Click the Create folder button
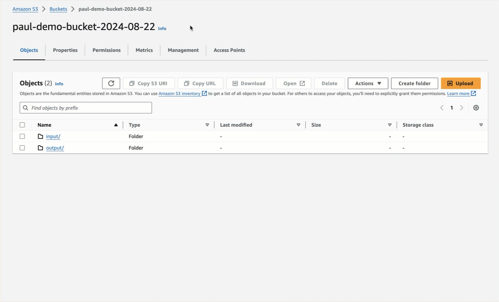Viewport: 499px width, 302px height. tap(414, 83)
